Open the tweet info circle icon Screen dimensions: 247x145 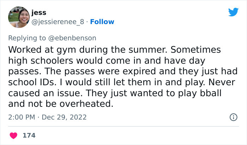(x=233, y=117)
